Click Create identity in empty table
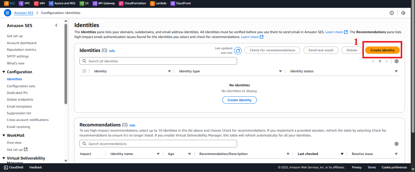Screen dimensions: 415x172 coord(240,100)
